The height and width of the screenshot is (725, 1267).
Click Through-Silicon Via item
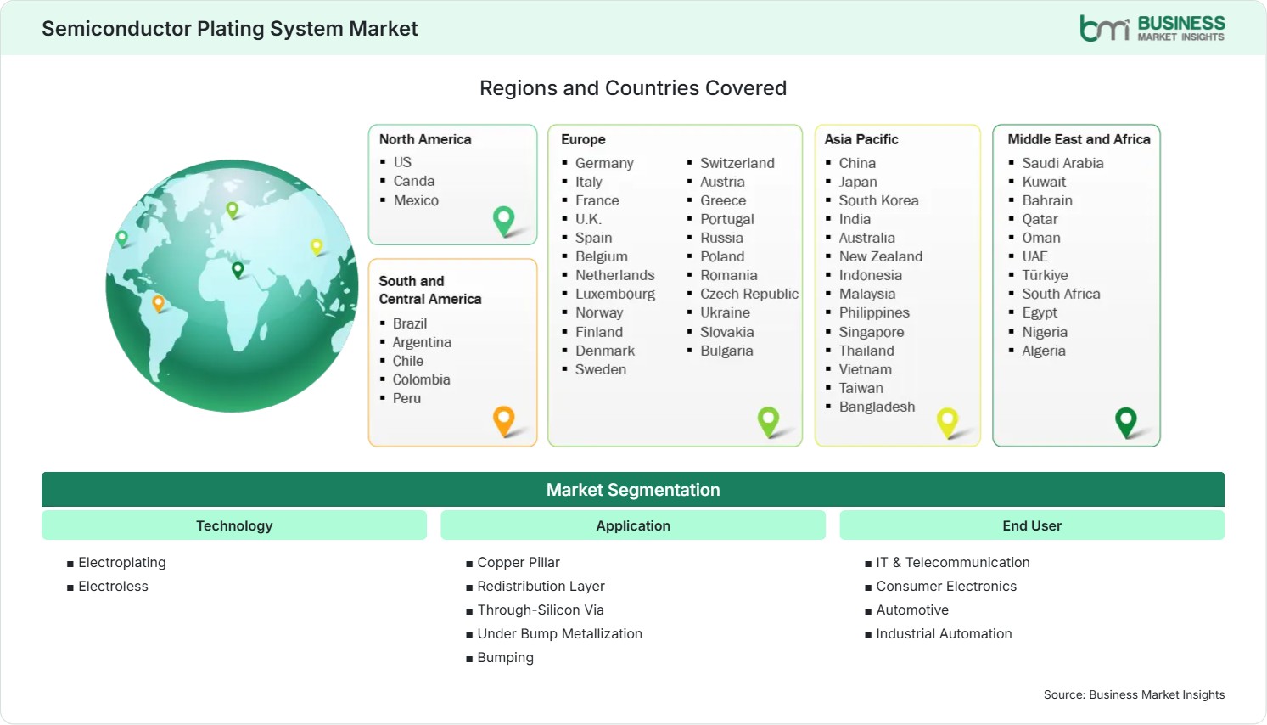click(x=541, y=610)
